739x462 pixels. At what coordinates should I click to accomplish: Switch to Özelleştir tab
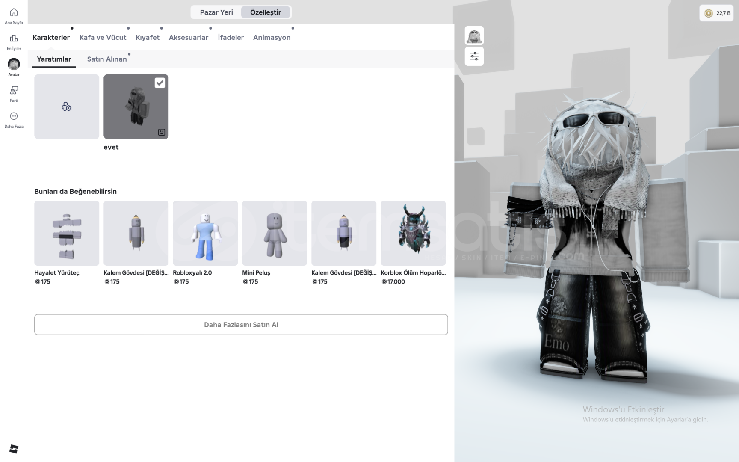(x=266, y=12)
